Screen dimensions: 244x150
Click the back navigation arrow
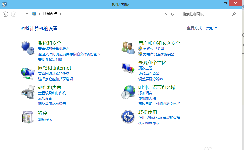coord(5,14)
